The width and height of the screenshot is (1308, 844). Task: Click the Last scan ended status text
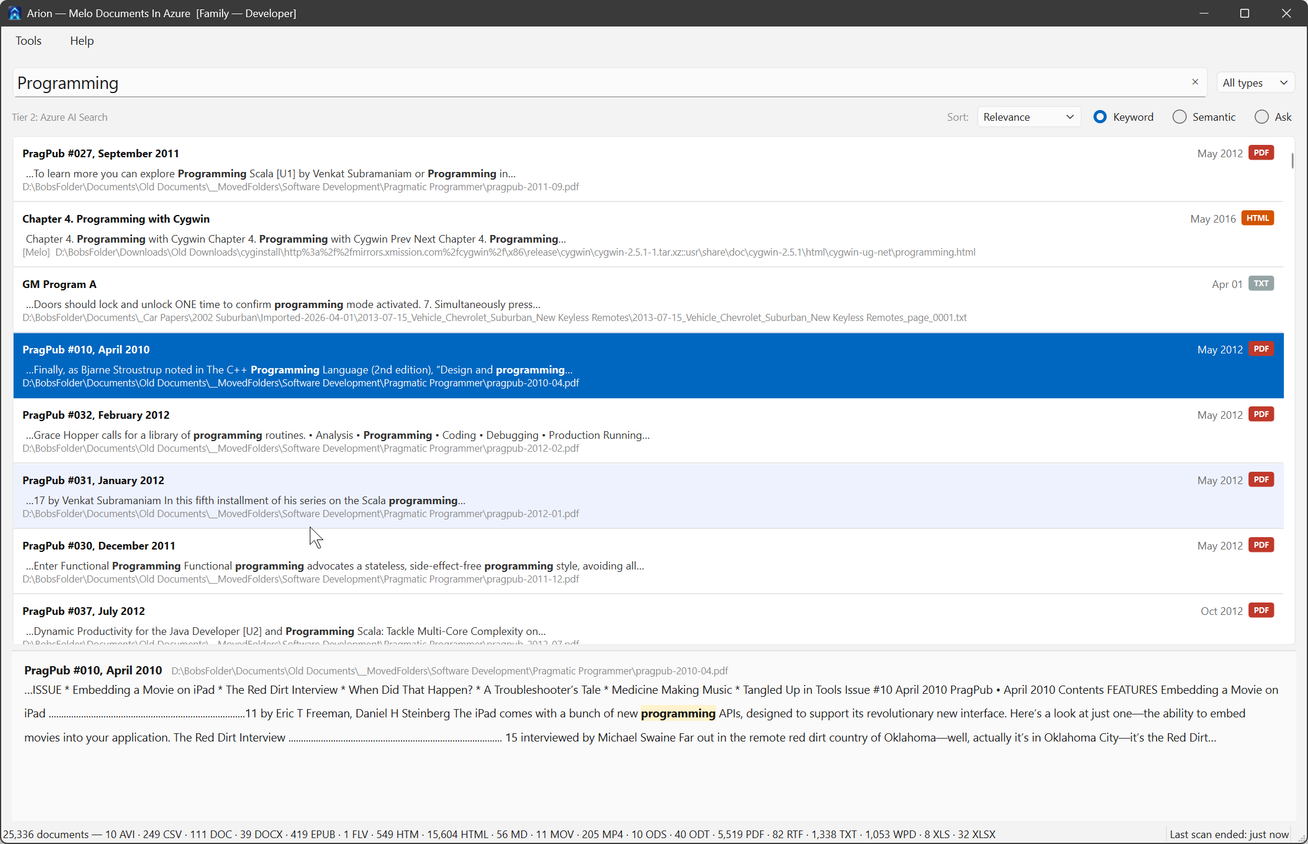pos(1229,834)
